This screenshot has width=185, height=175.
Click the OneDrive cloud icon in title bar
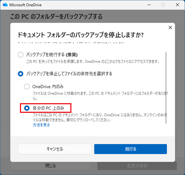click(x=5, y=5)
